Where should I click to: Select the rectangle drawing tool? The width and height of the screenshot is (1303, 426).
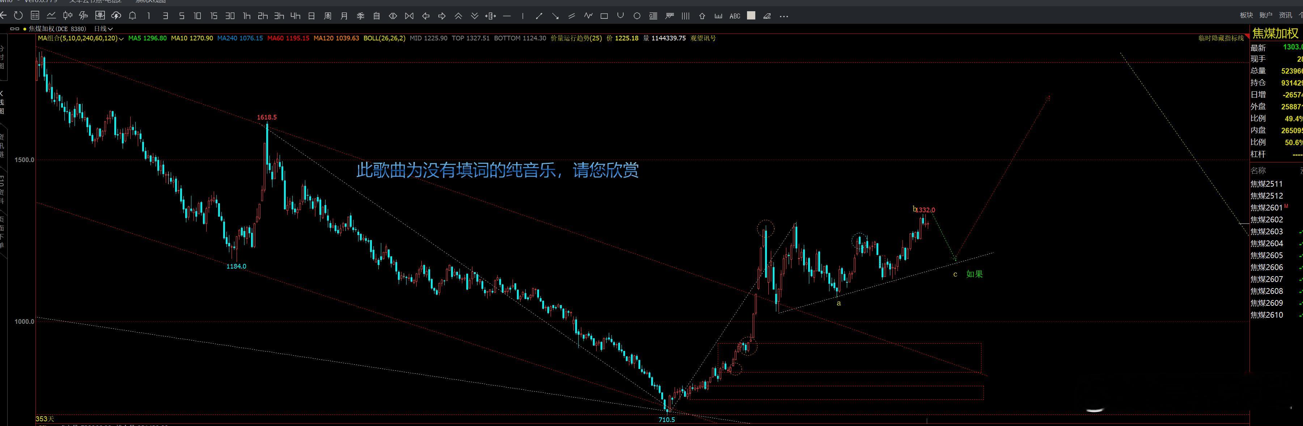[604, 16]
